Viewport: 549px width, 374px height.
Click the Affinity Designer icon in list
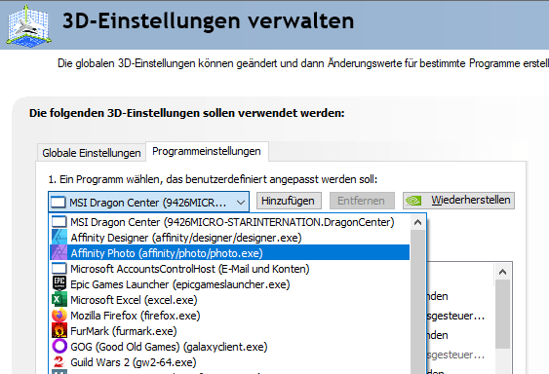(x=59, y=238)
